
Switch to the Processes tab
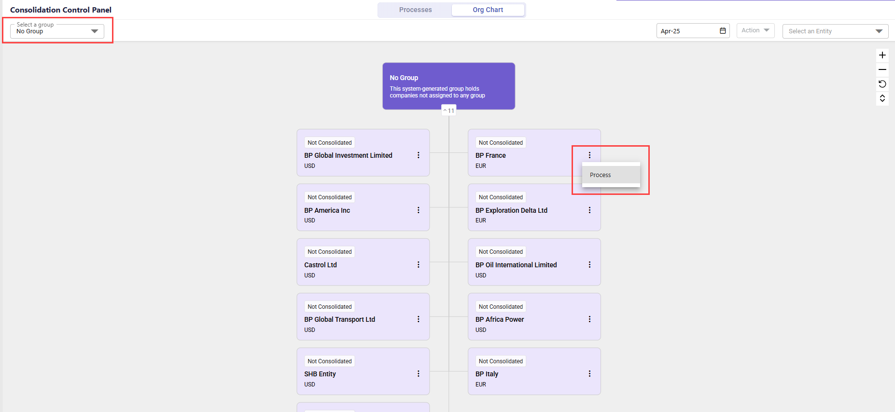(415, 10)
